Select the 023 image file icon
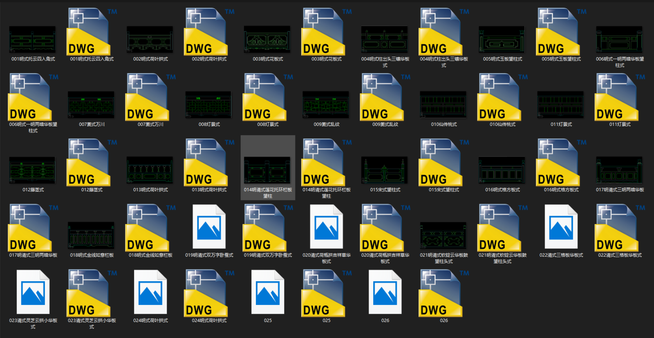 pyautogui.click(x=33, y=292)
